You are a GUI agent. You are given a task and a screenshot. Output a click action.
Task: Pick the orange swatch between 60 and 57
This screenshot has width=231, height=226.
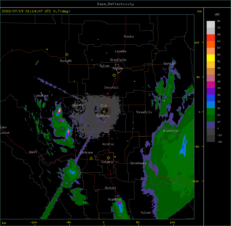tap(211, 44)
